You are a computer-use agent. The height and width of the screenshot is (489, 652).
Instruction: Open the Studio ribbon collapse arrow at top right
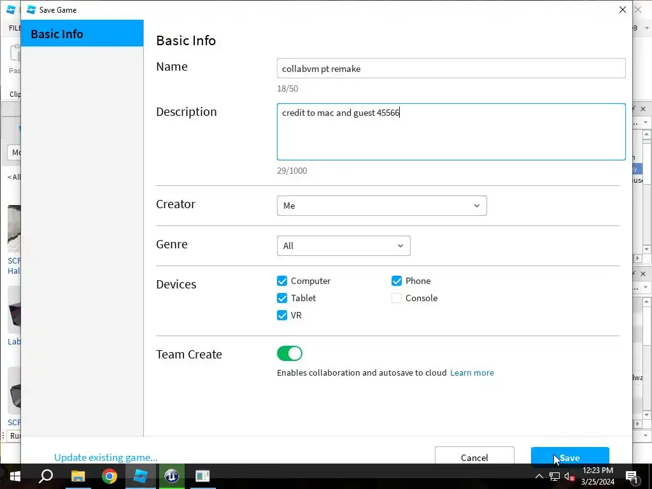click(647, 28)
